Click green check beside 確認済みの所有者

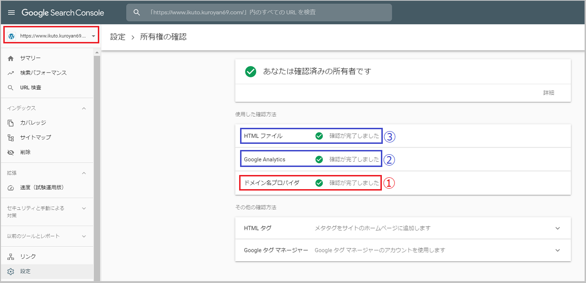(x=250, y=72)
